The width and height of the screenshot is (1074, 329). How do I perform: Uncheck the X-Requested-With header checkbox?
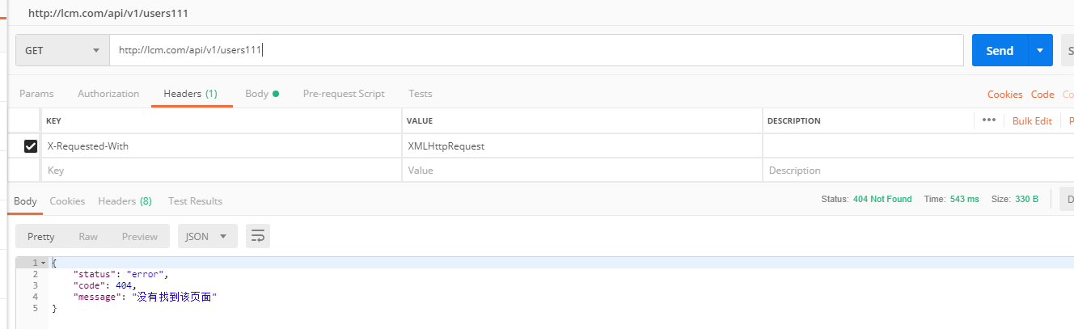31,146
